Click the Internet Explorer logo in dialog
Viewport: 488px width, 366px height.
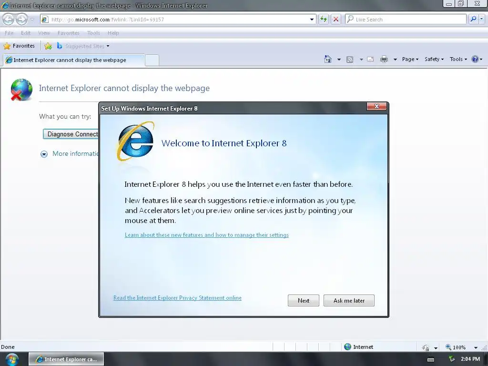136,141
